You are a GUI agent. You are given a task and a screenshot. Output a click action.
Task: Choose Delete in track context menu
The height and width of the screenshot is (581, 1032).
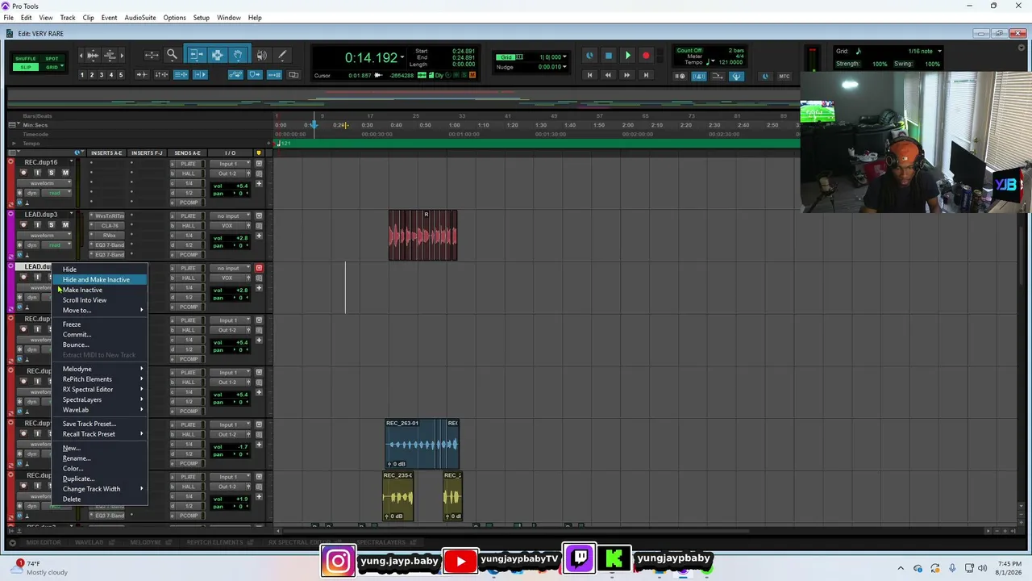click(100, 499)
